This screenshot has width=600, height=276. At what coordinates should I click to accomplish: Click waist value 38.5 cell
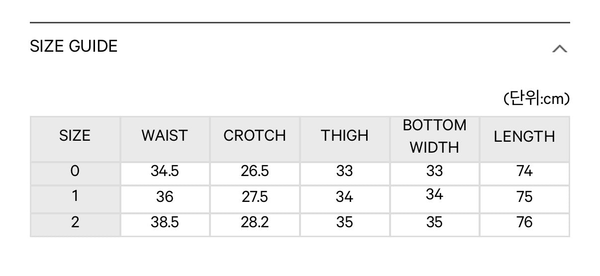tap(165, 223)
